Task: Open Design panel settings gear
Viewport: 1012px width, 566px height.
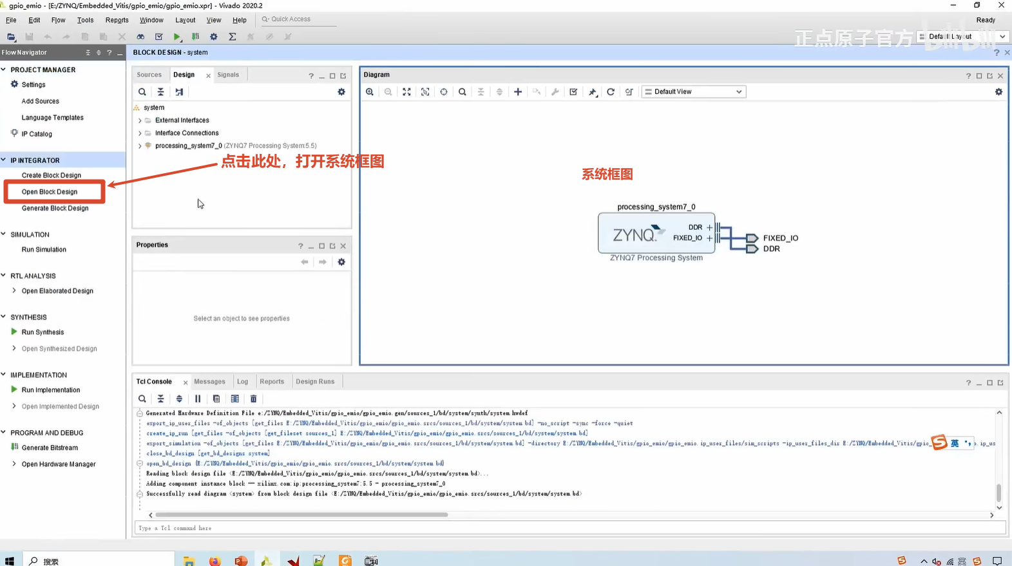Action: coord(341,92)
